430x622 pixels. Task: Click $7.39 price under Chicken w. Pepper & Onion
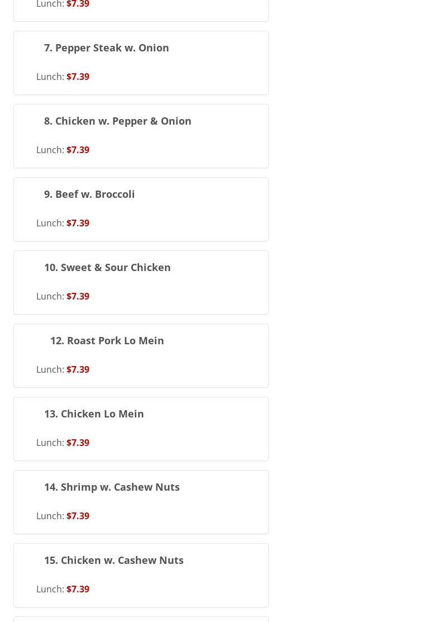pyautogui.click(x=78, y=150)
